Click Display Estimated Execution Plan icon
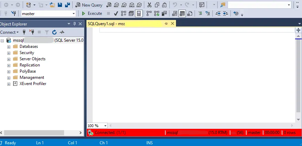Image resolution: width=302 pixels, height=146 pixels. [x=124, y=13]
